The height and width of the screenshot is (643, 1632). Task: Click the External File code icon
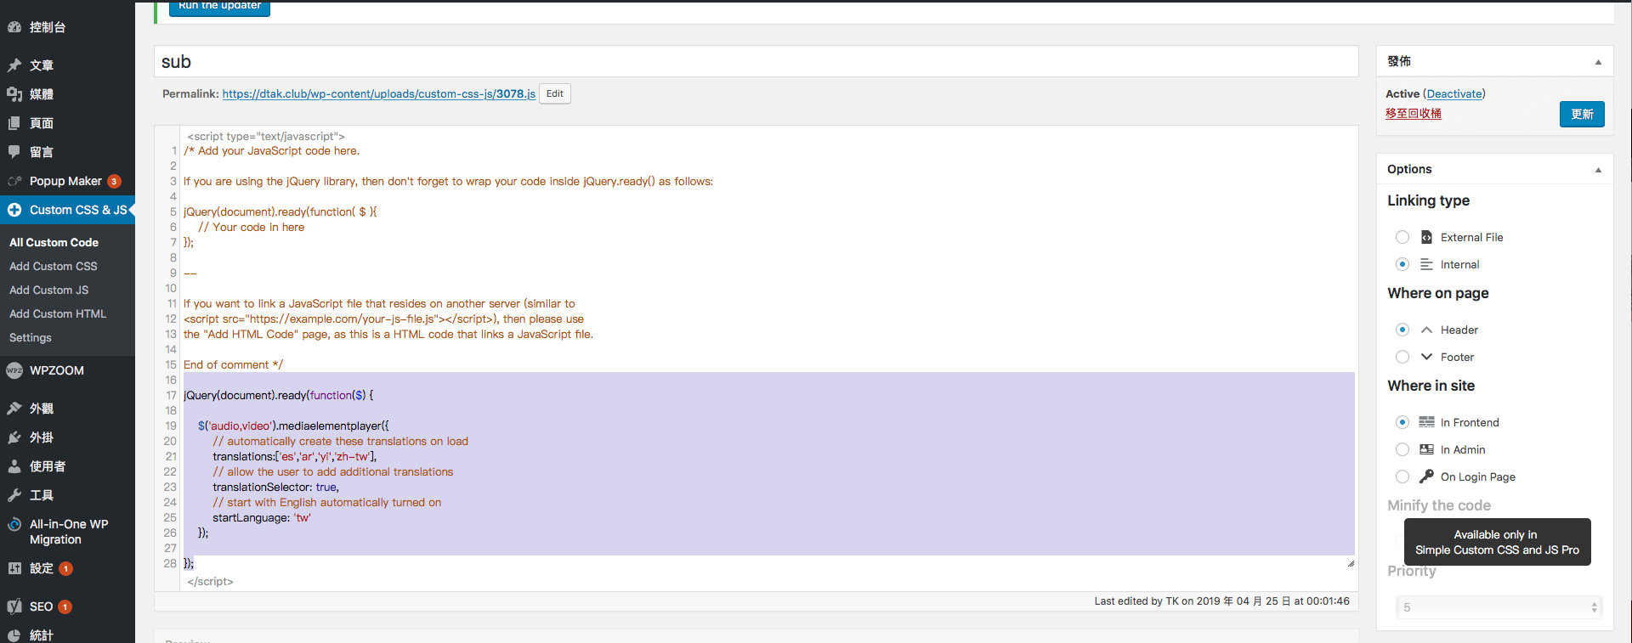click(1426, 237)
